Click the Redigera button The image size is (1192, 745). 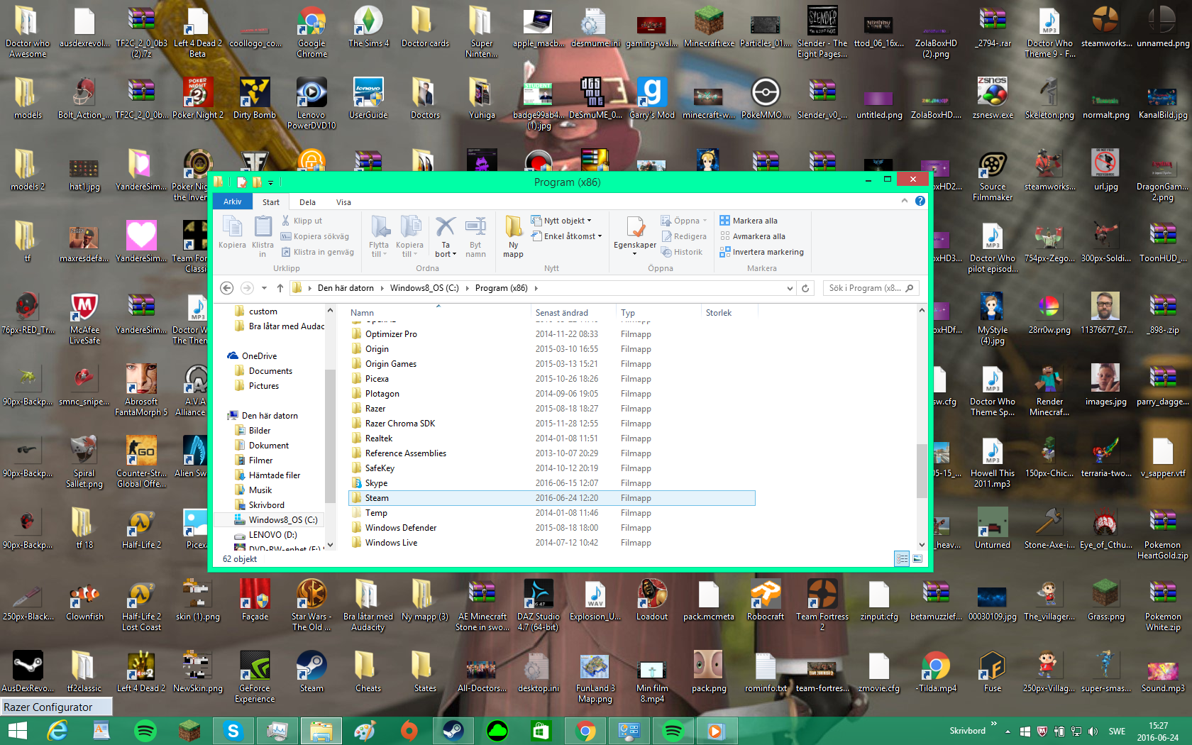684,236
